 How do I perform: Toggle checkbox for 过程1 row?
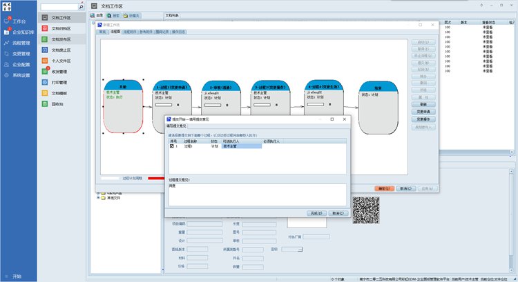[x=172, y=147]
